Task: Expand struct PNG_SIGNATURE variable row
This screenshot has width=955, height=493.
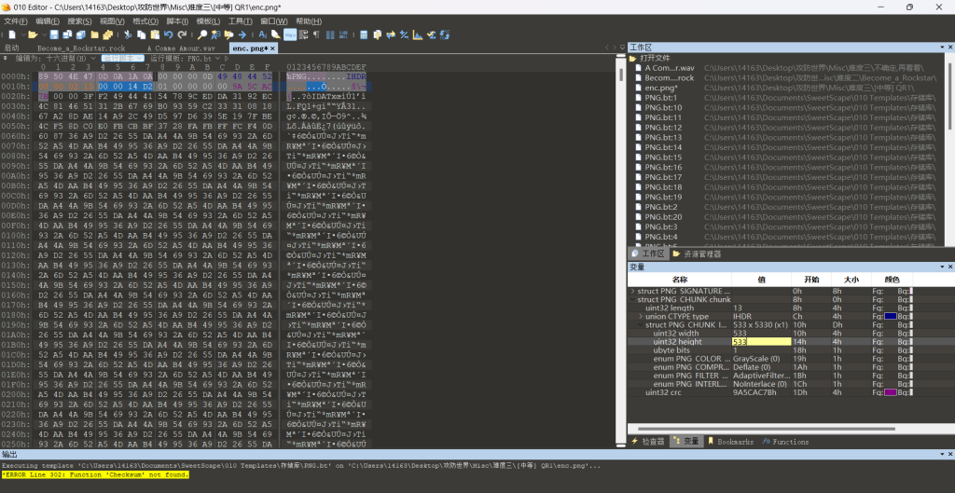Action: click(633, 291)
